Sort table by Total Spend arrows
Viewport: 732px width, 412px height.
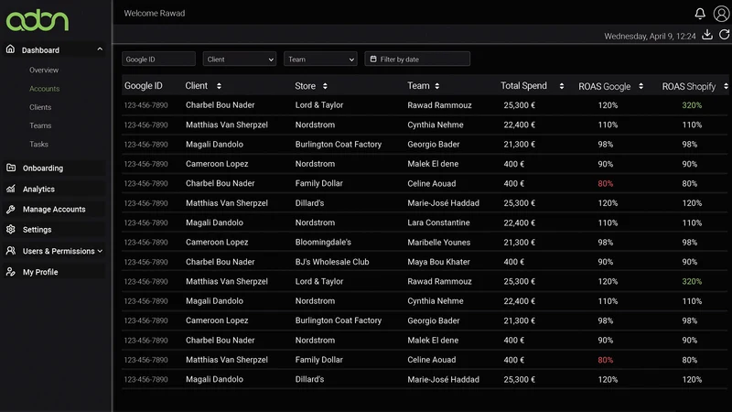tap(562, 86)
